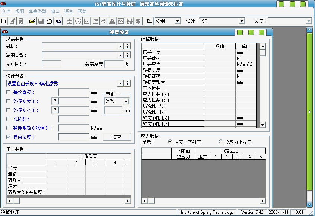
Task: Click the 簧丝直径 value field
Action: click(x=74, y=93)
